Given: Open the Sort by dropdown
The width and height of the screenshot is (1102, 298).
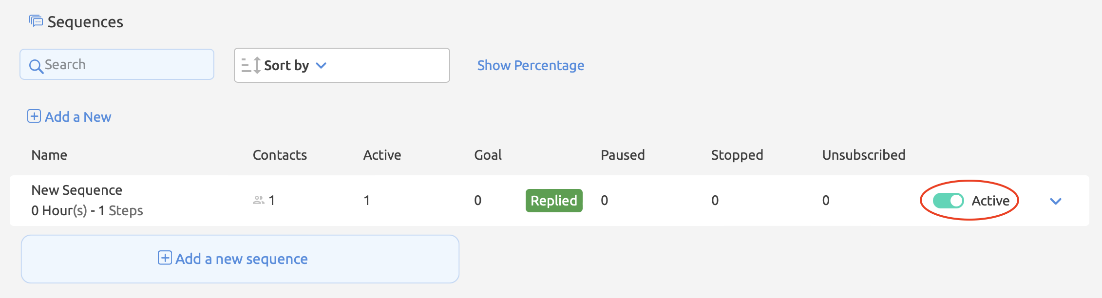Looking at the screenshot, I should pos(342,65).
